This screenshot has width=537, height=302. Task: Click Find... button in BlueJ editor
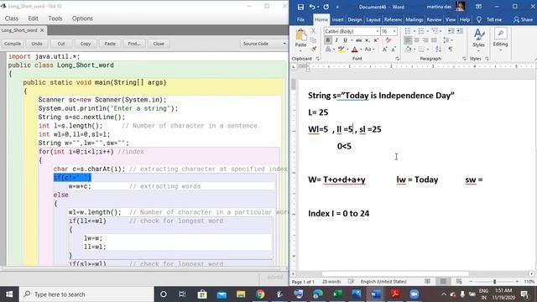[x=134, y=44]
